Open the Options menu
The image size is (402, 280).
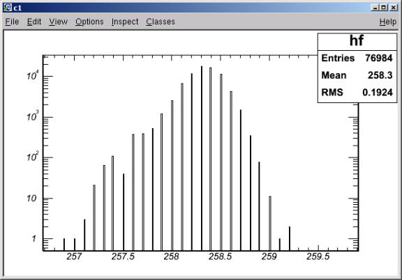click(89, 22)
